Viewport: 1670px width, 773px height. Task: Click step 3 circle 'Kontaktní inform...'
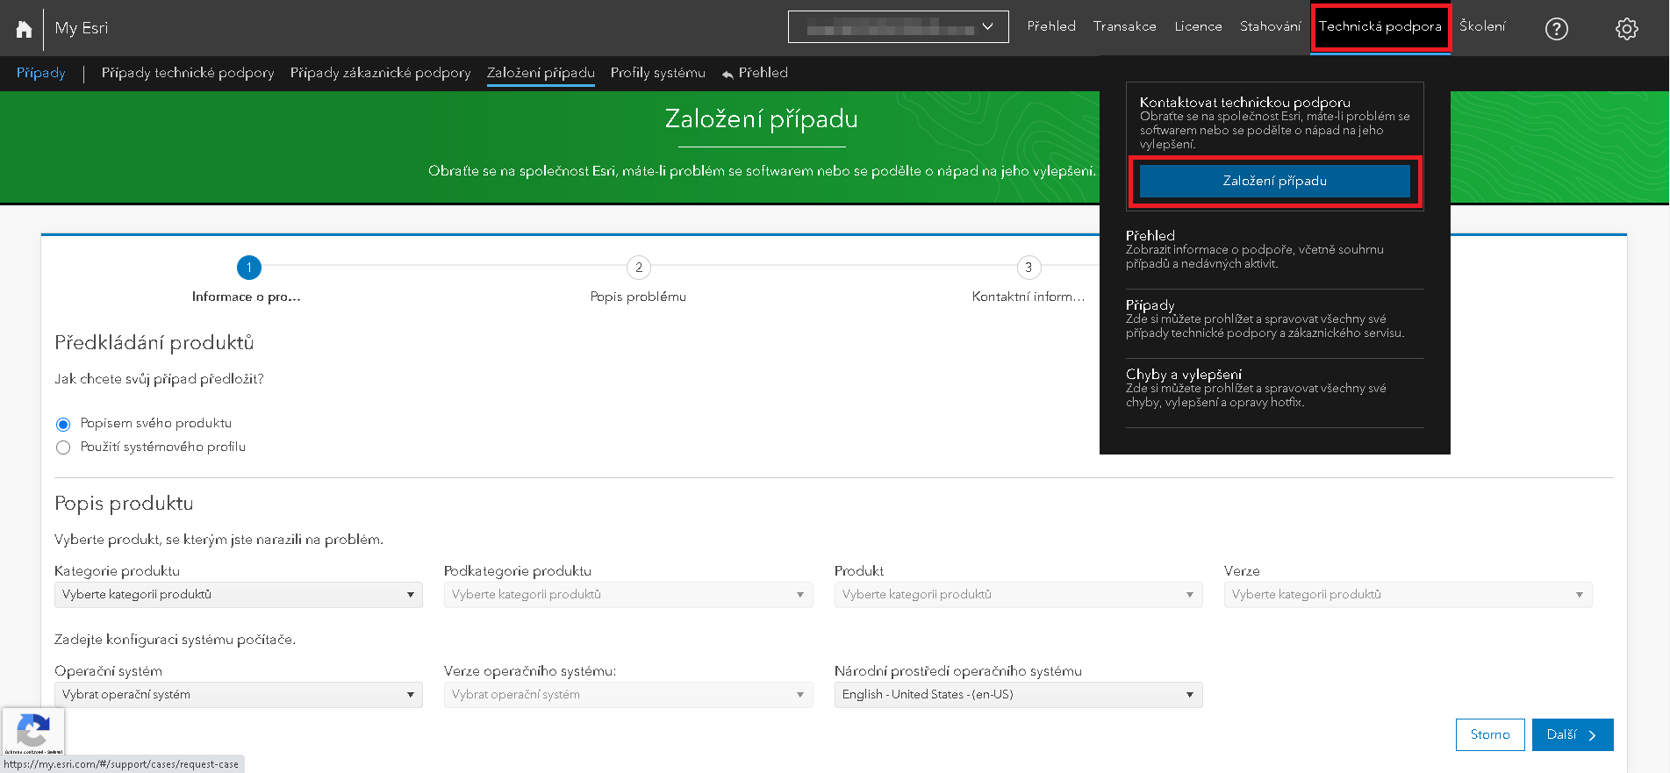click(x=1029, y=268)
